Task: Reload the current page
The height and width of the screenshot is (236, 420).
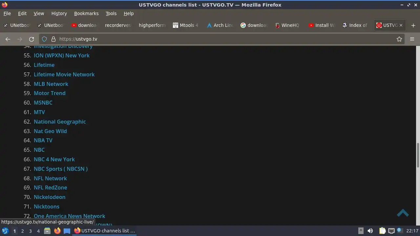Action: coord(31,39)
